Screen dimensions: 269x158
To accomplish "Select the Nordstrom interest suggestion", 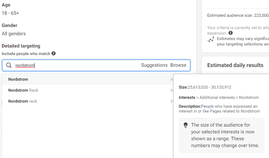I will click(87, 79).
